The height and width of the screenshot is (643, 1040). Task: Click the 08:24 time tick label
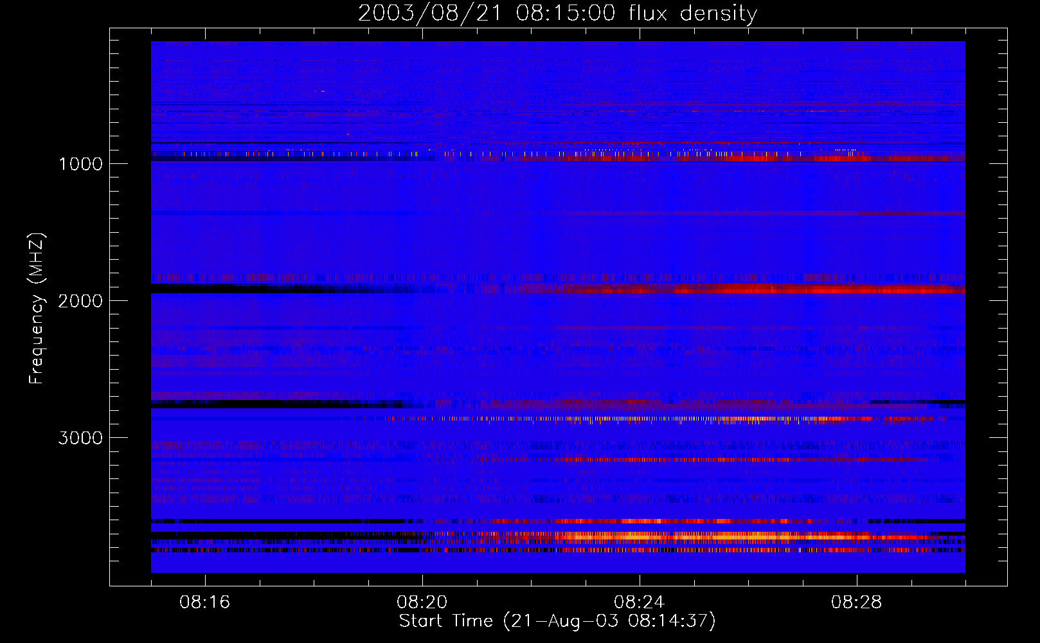[x=639, y=602]
